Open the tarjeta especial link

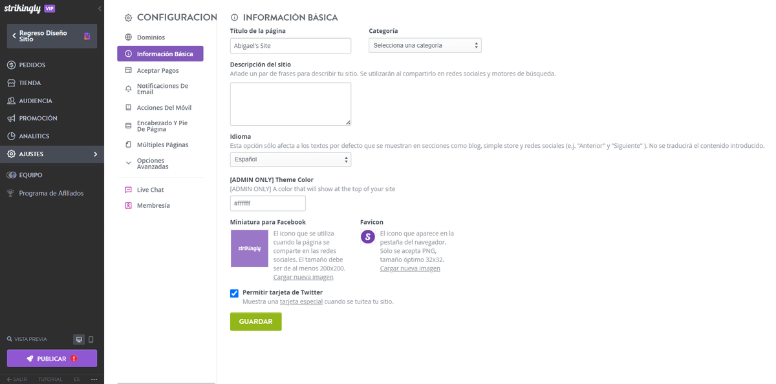coord(301,301)
